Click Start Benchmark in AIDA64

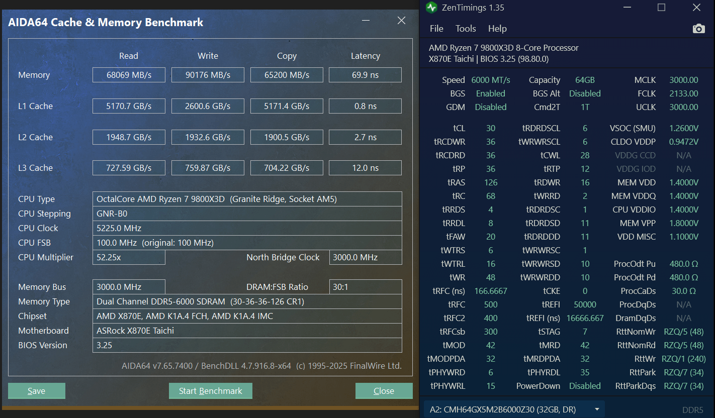click(x=211, y=391)
